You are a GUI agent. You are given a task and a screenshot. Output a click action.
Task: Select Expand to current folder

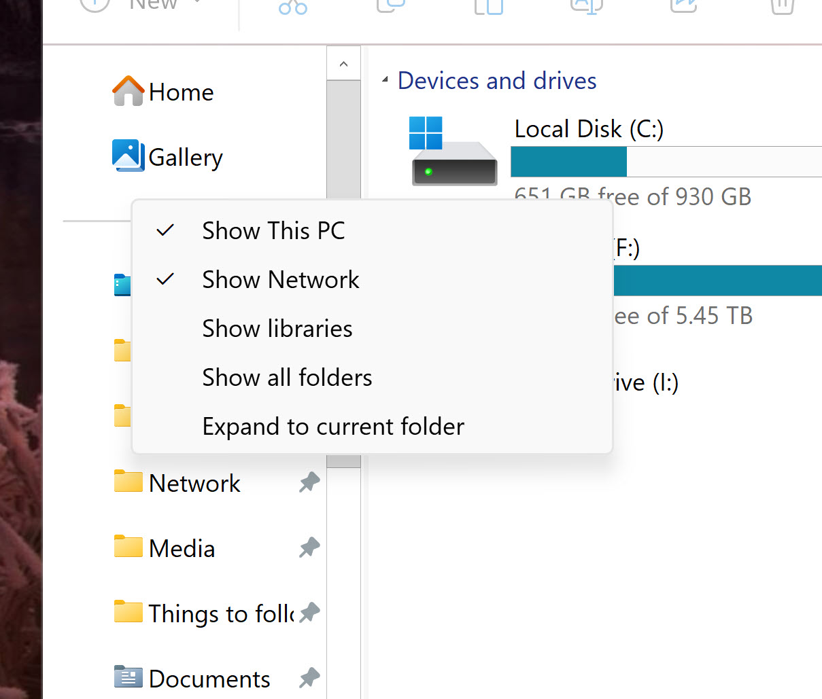point(332,426)
